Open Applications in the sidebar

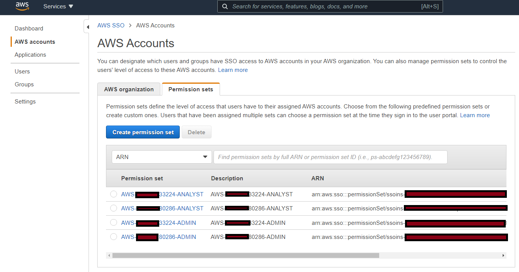30,55
